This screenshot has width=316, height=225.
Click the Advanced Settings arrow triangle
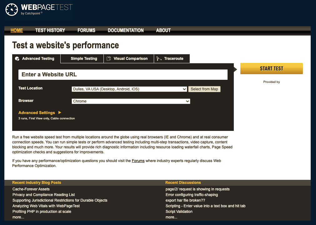[60, 113]
